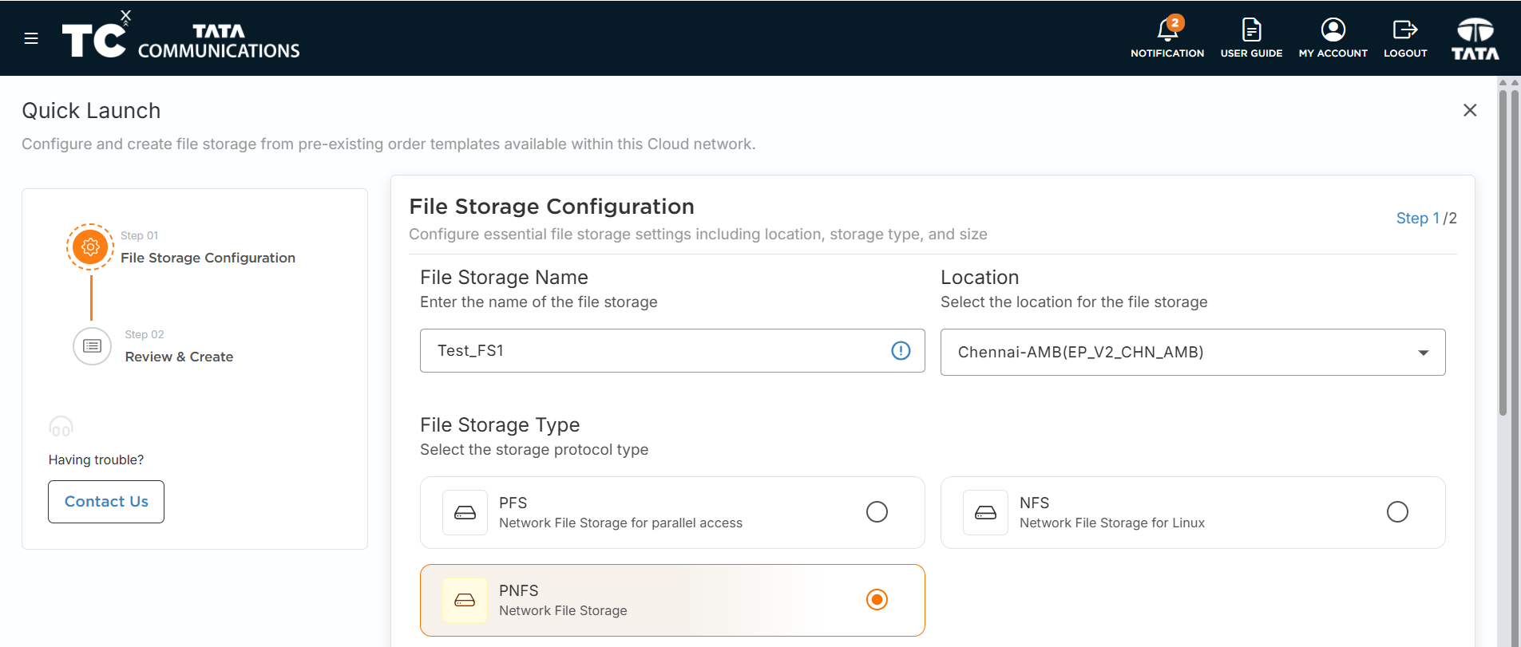
Task: Close the Quick Launch panel
Action: click(1470, 110)
